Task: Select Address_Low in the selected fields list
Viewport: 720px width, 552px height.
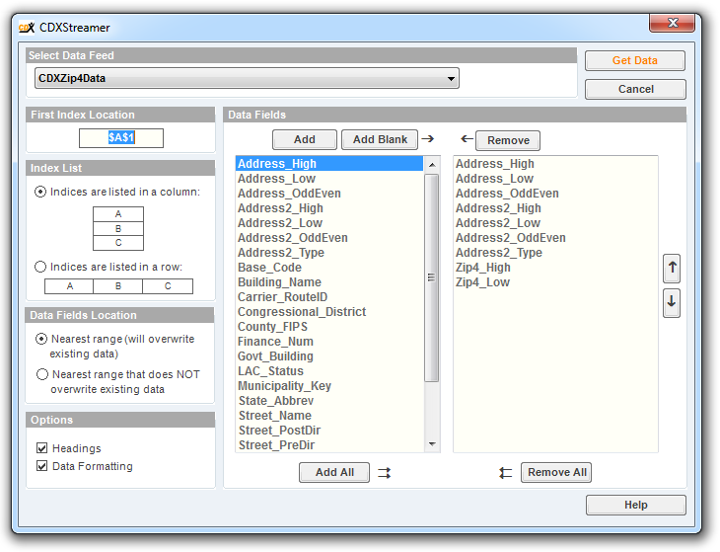Action: click(555, 179)
